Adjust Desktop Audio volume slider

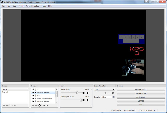click(x=77, y=93)
